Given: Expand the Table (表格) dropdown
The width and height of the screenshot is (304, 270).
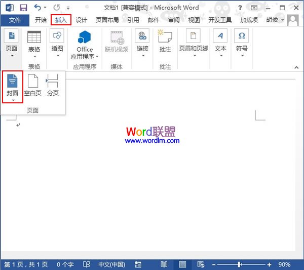Looking at the screenshot, I should 34,43.
